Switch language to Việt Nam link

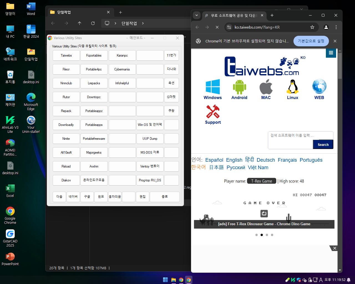pyautogui.click(x=258, y=168)
